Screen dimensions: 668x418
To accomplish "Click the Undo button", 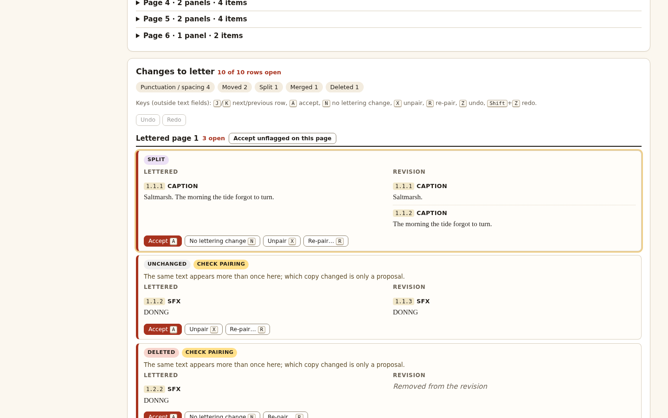I will 148,120.
